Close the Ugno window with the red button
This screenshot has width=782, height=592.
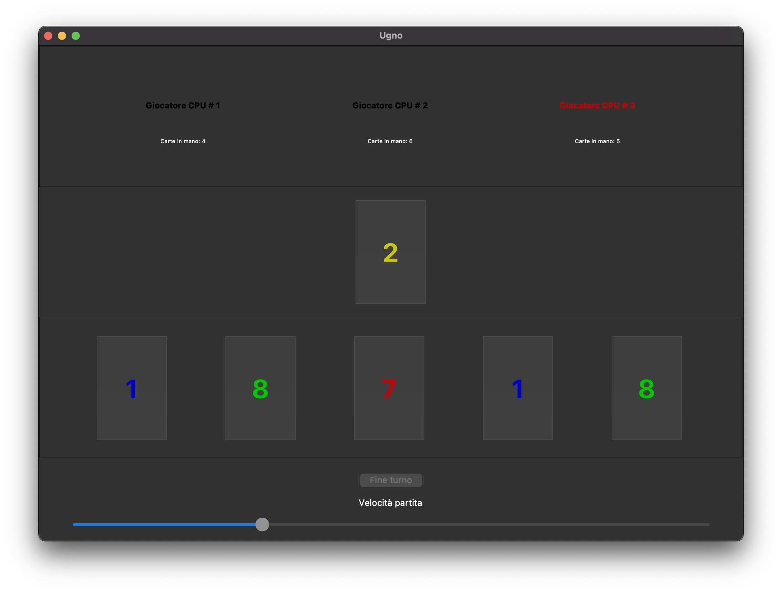point(49,36)
